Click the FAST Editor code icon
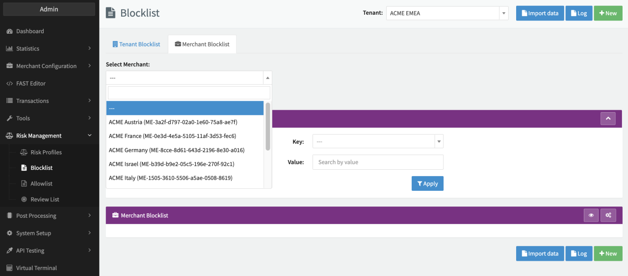628x276 pixels. [9, 84]
